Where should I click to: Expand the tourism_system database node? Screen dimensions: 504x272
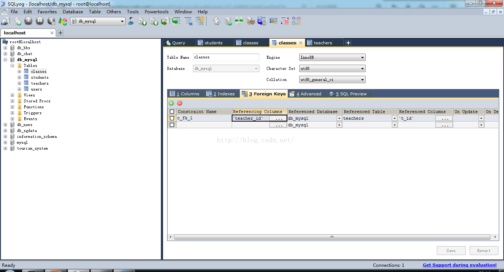(5, 148)
